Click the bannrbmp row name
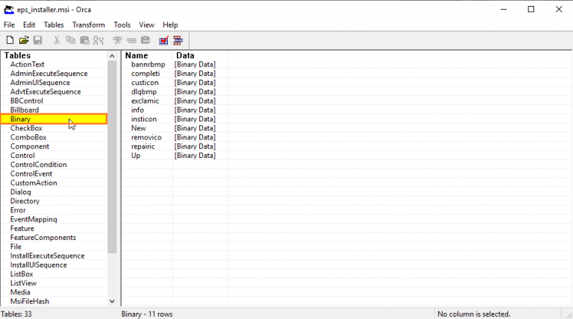 [x=148, y=64]
